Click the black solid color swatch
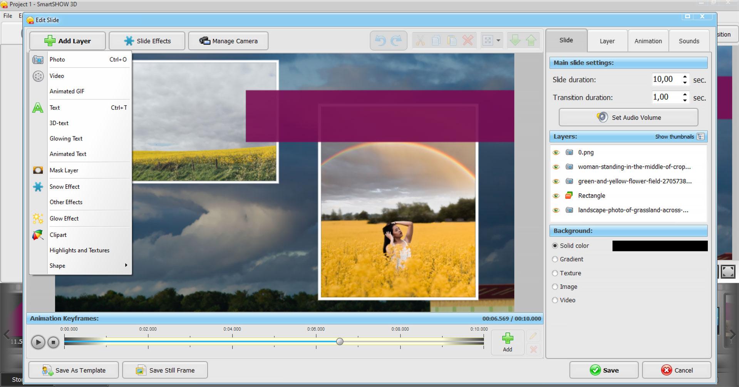Screen dimensions: 739x387 659,245
